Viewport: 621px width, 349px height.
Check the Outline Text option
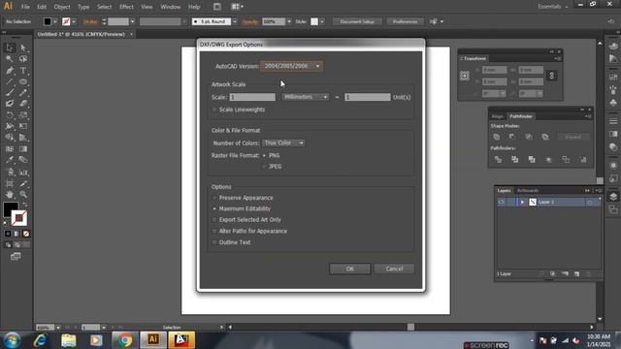point(214,242)
